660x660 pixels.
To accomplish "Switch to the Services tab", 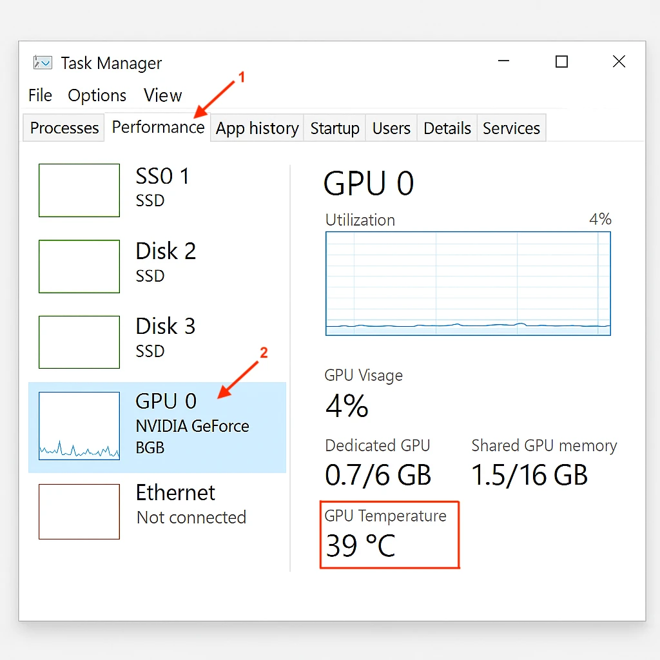I will point(511,128).
